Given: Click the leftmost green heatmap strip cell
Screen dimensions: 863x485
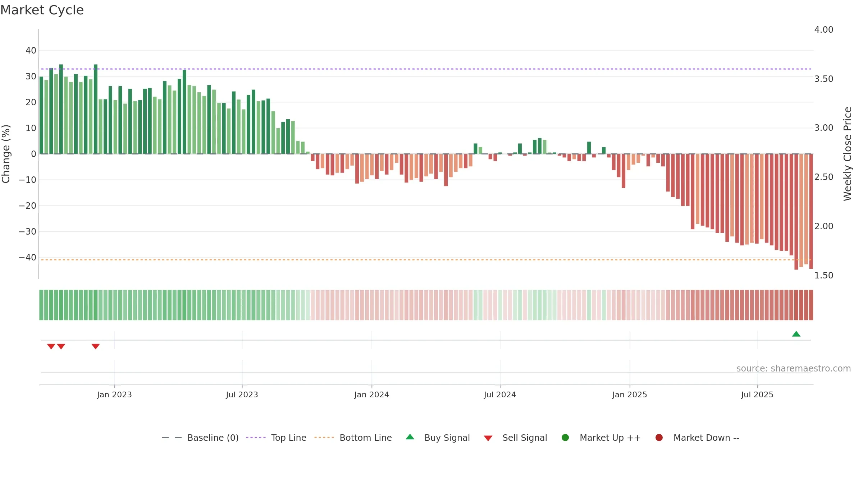Looking at the screenshot, I should [x=41, y=305].
